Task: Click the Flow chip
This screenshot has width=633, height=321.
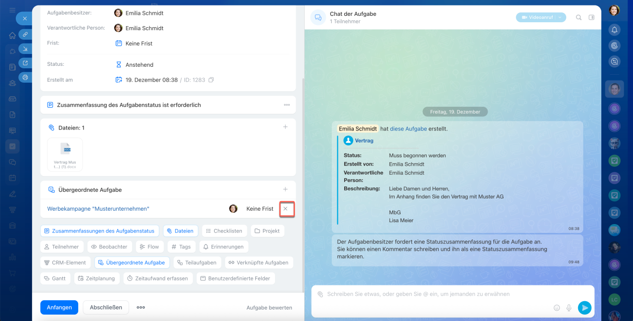Action: 149,247
